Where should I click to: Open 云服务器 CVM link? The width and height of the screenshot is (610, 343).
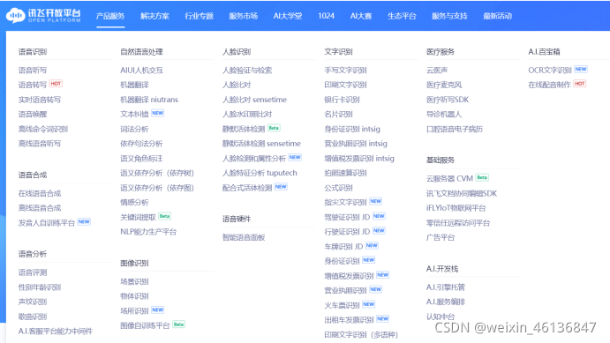pos(449,179)
